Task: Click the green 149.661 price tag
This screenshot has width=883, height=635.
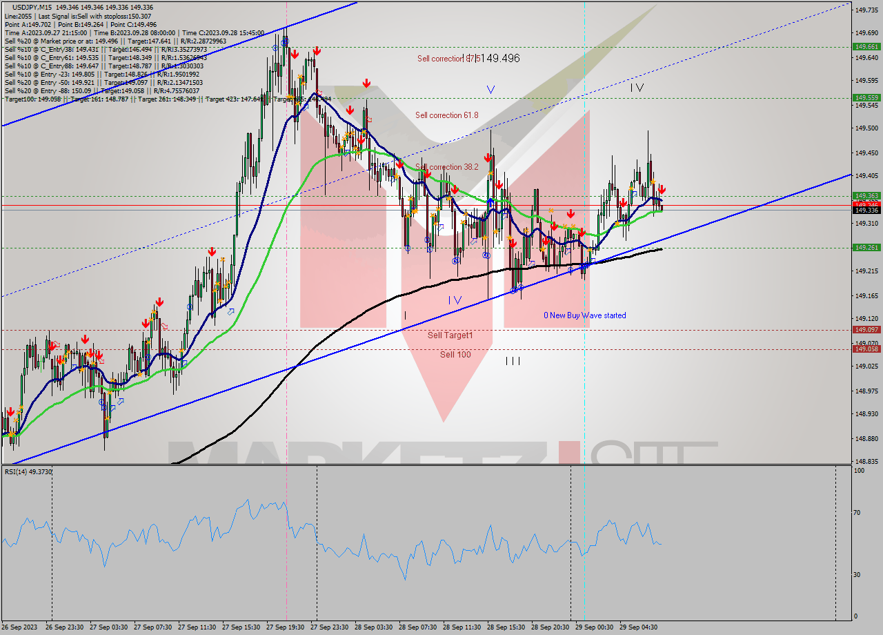Action: (866, 47)
